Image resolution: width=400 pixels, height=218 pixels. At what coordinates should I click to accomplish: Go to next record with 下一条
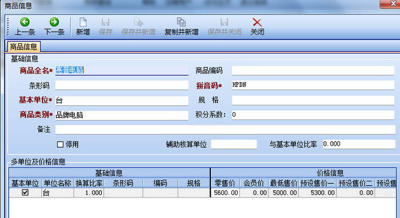coord(54,26)
